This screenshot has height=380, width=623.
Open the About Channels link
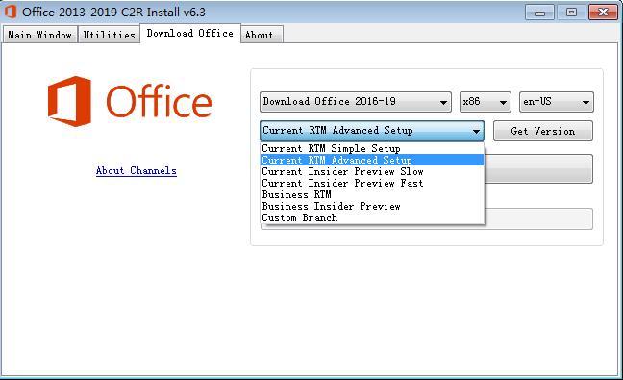[x=137, y=170]
